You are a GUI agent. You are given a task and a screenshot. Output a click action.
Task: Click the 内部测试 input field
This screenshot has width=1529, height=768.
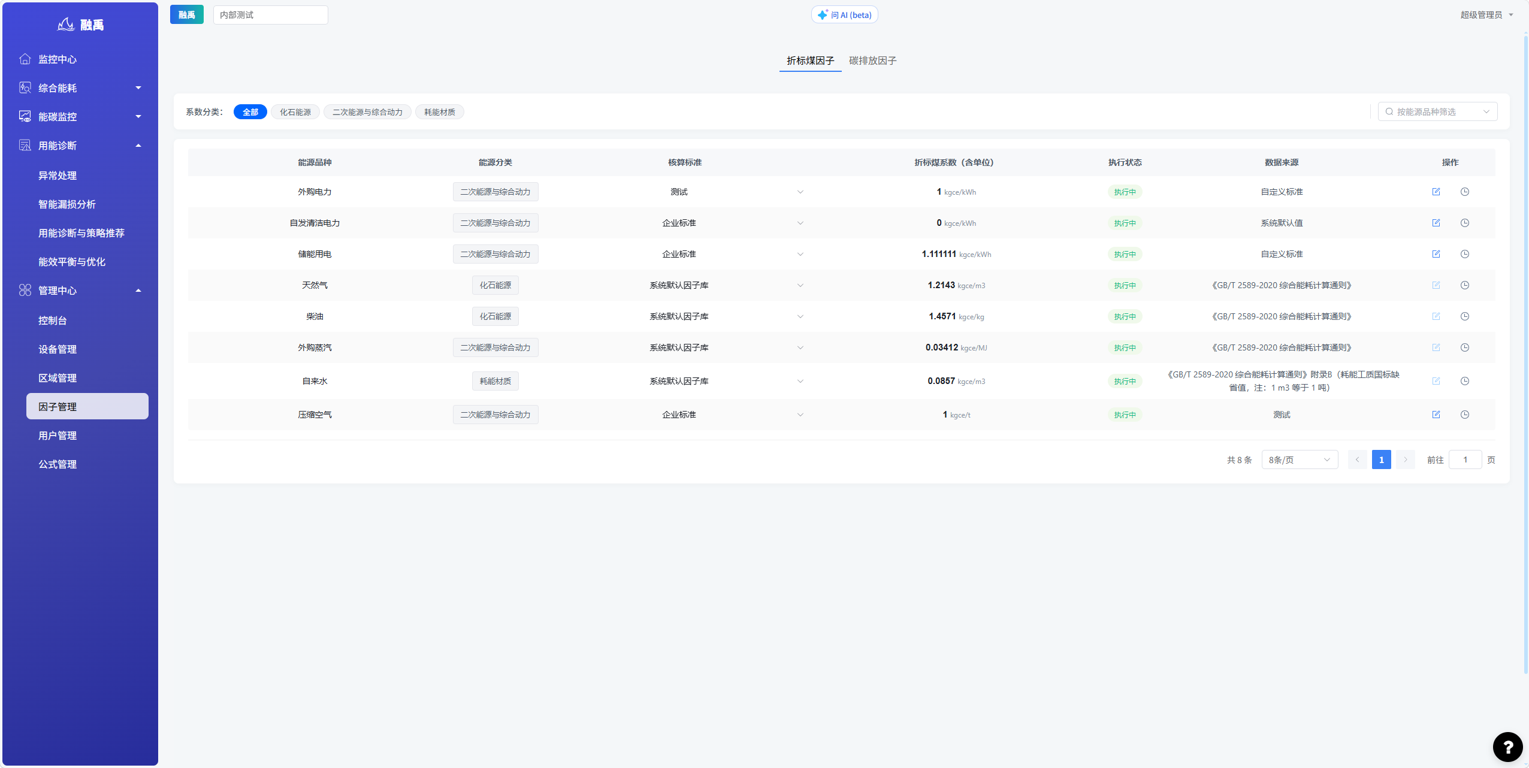[270, 14]
